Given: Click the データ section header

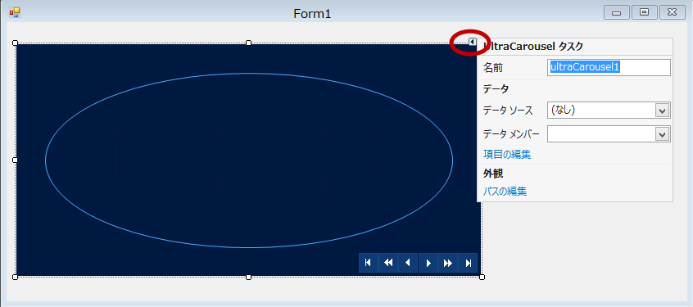Looking at the screenshot, I should [x=496, y=89].
